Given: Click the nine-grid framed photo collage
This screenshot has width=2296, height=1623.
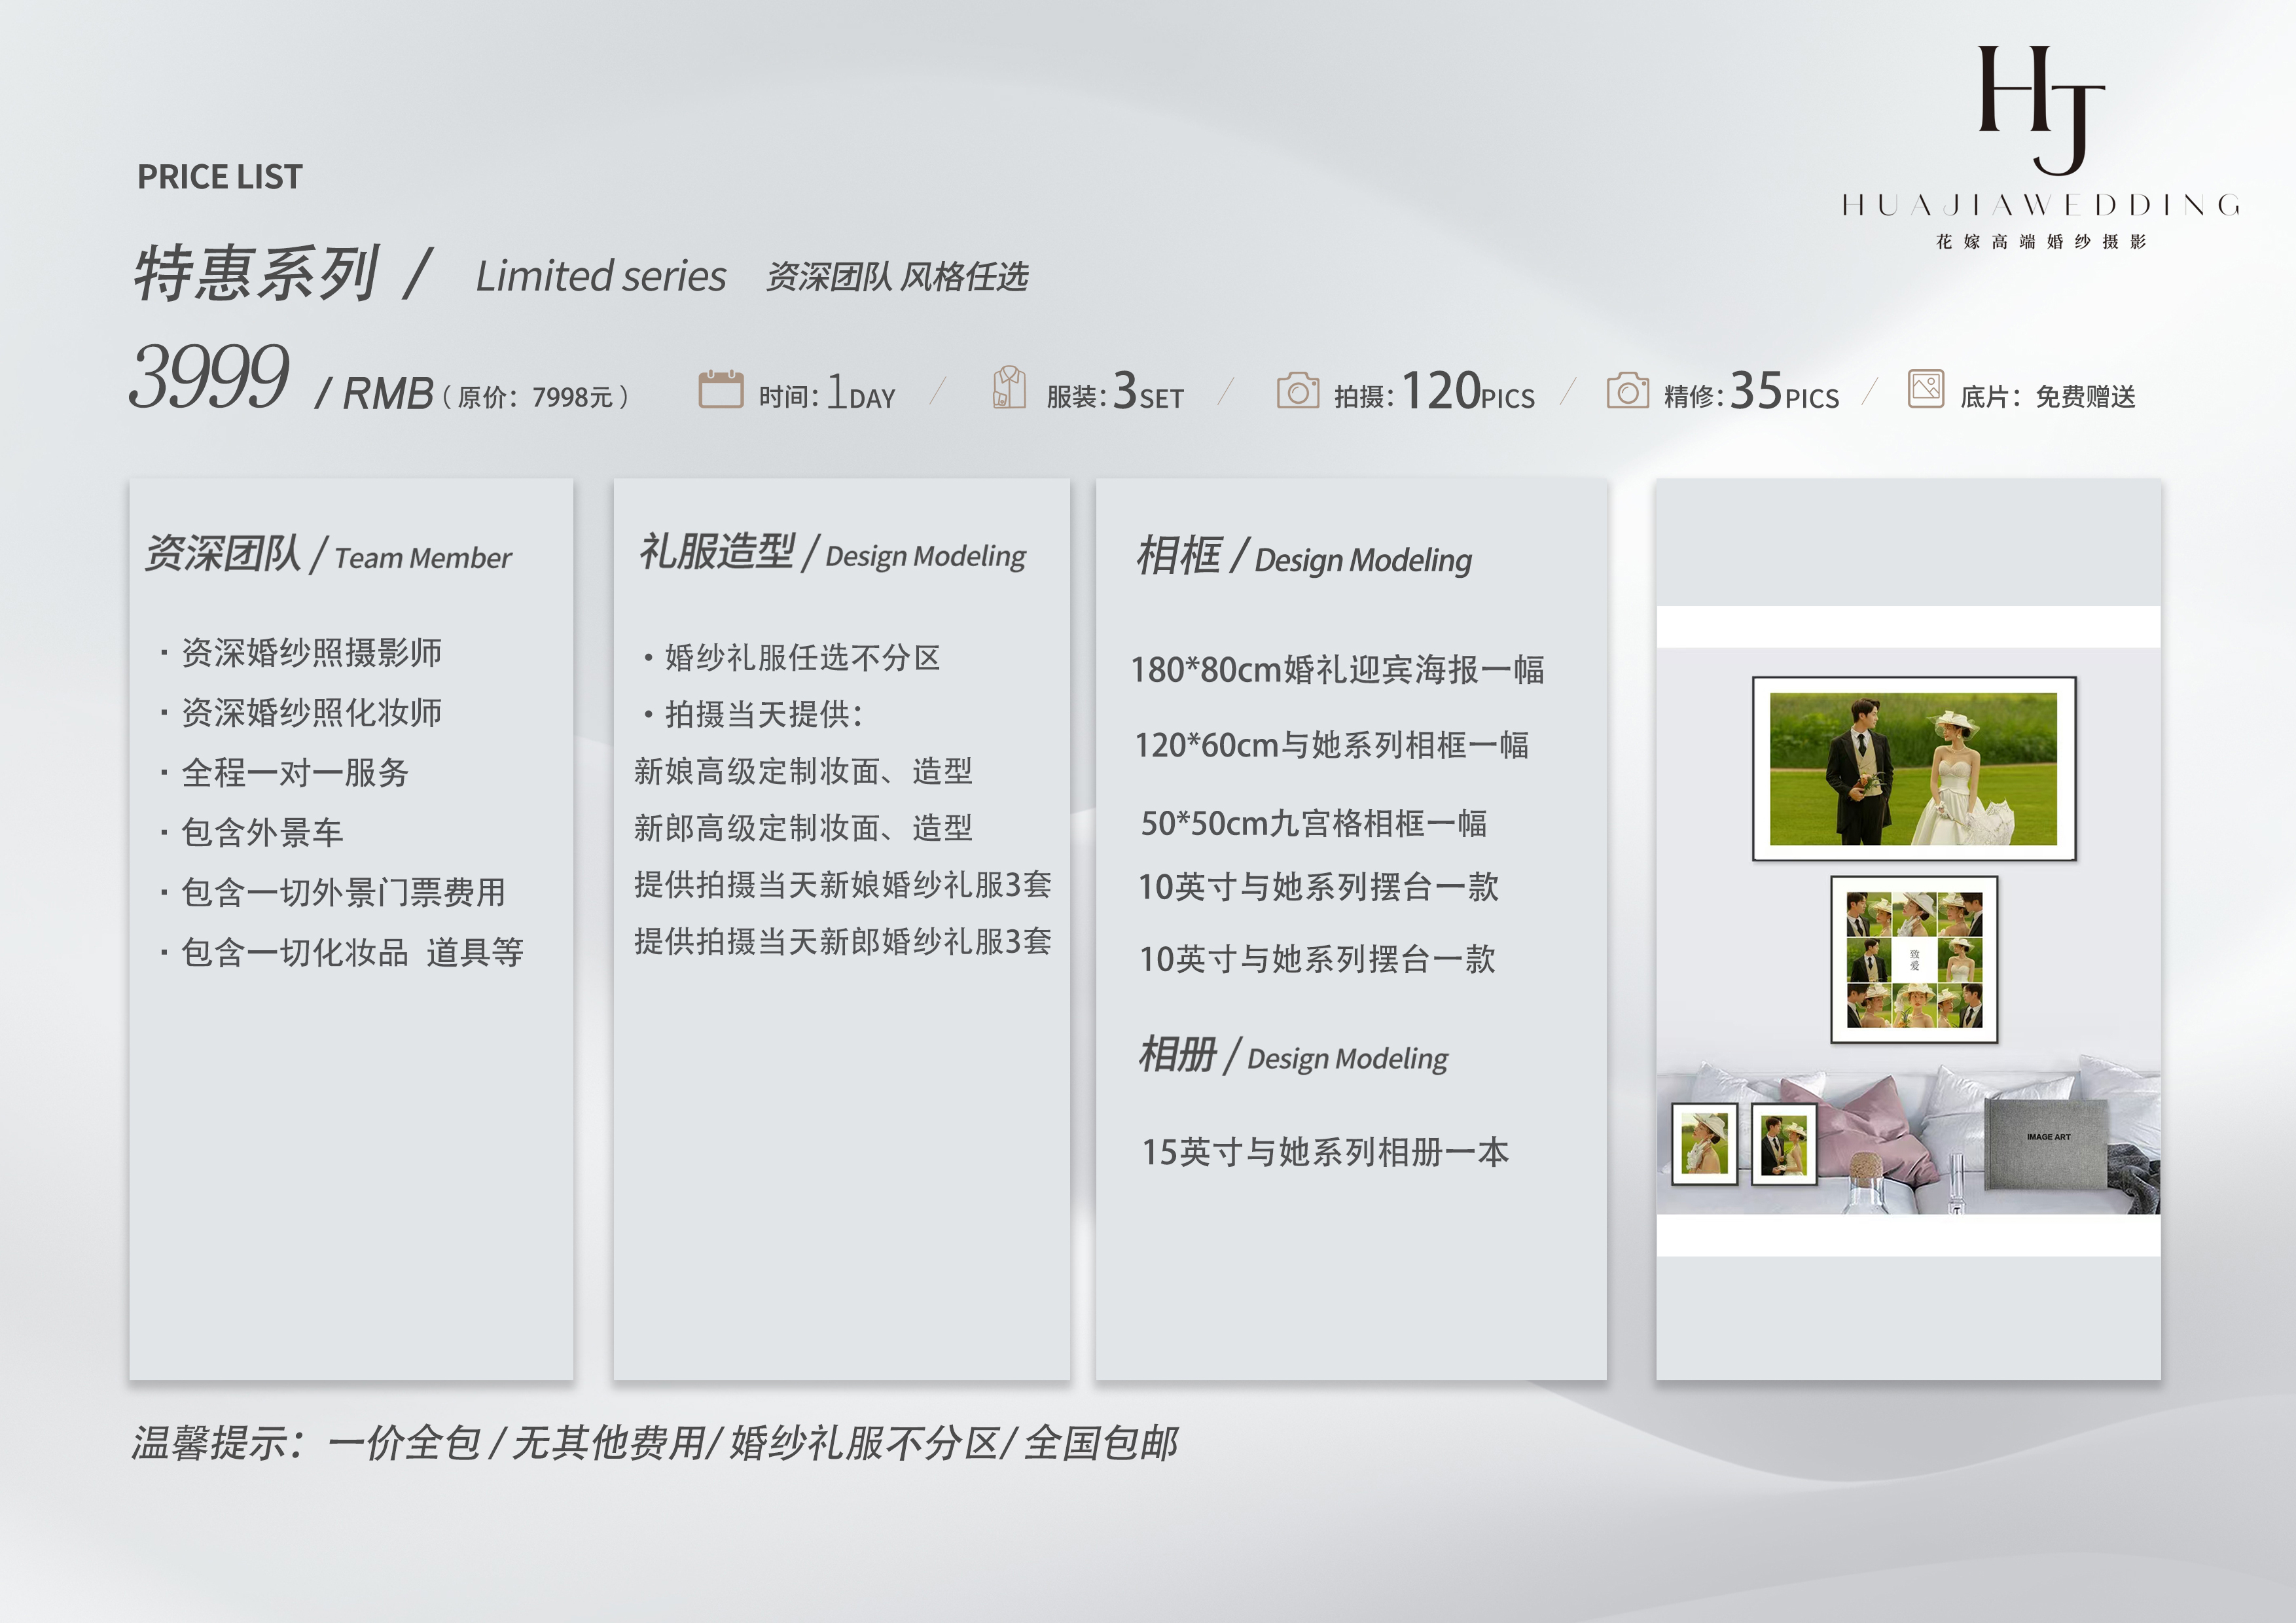Looking at the screenshot, I should pos(1914,960).
